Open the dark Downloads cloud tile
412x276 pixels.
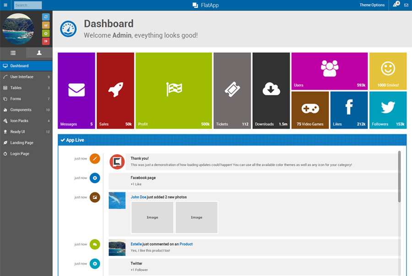[271, 91]
